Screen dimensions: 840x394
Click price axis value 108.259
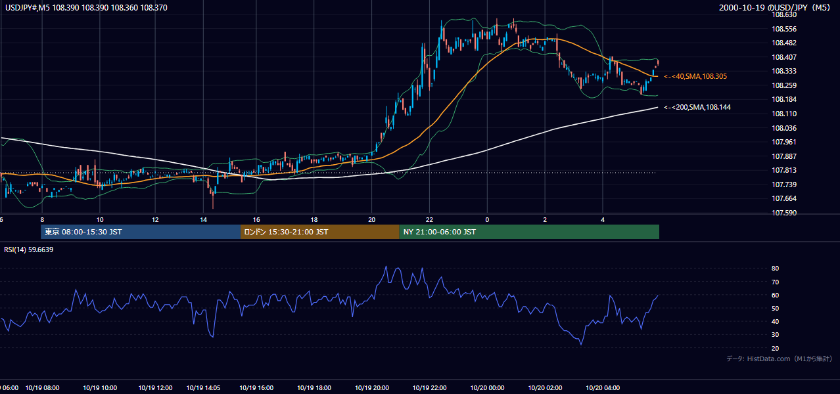pyautogui.click(x=784, y=85)
